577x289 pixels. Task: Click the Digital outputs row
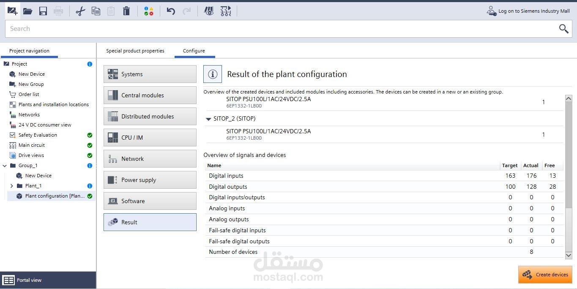[384, 187]
